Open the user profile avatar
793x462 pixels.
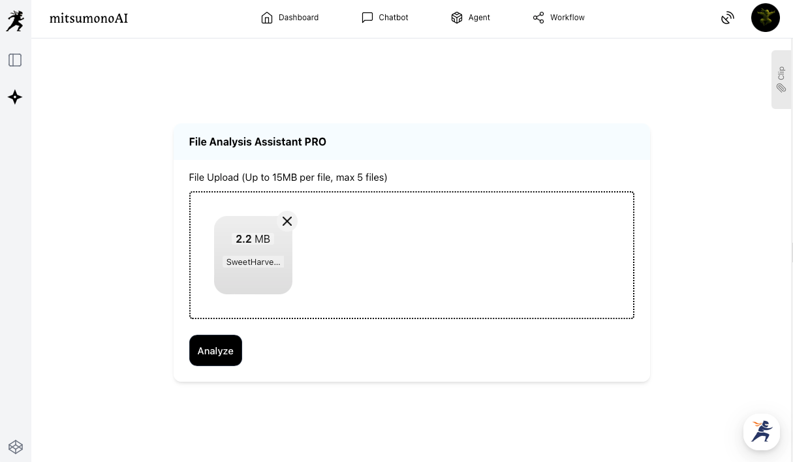pos(765,18)
